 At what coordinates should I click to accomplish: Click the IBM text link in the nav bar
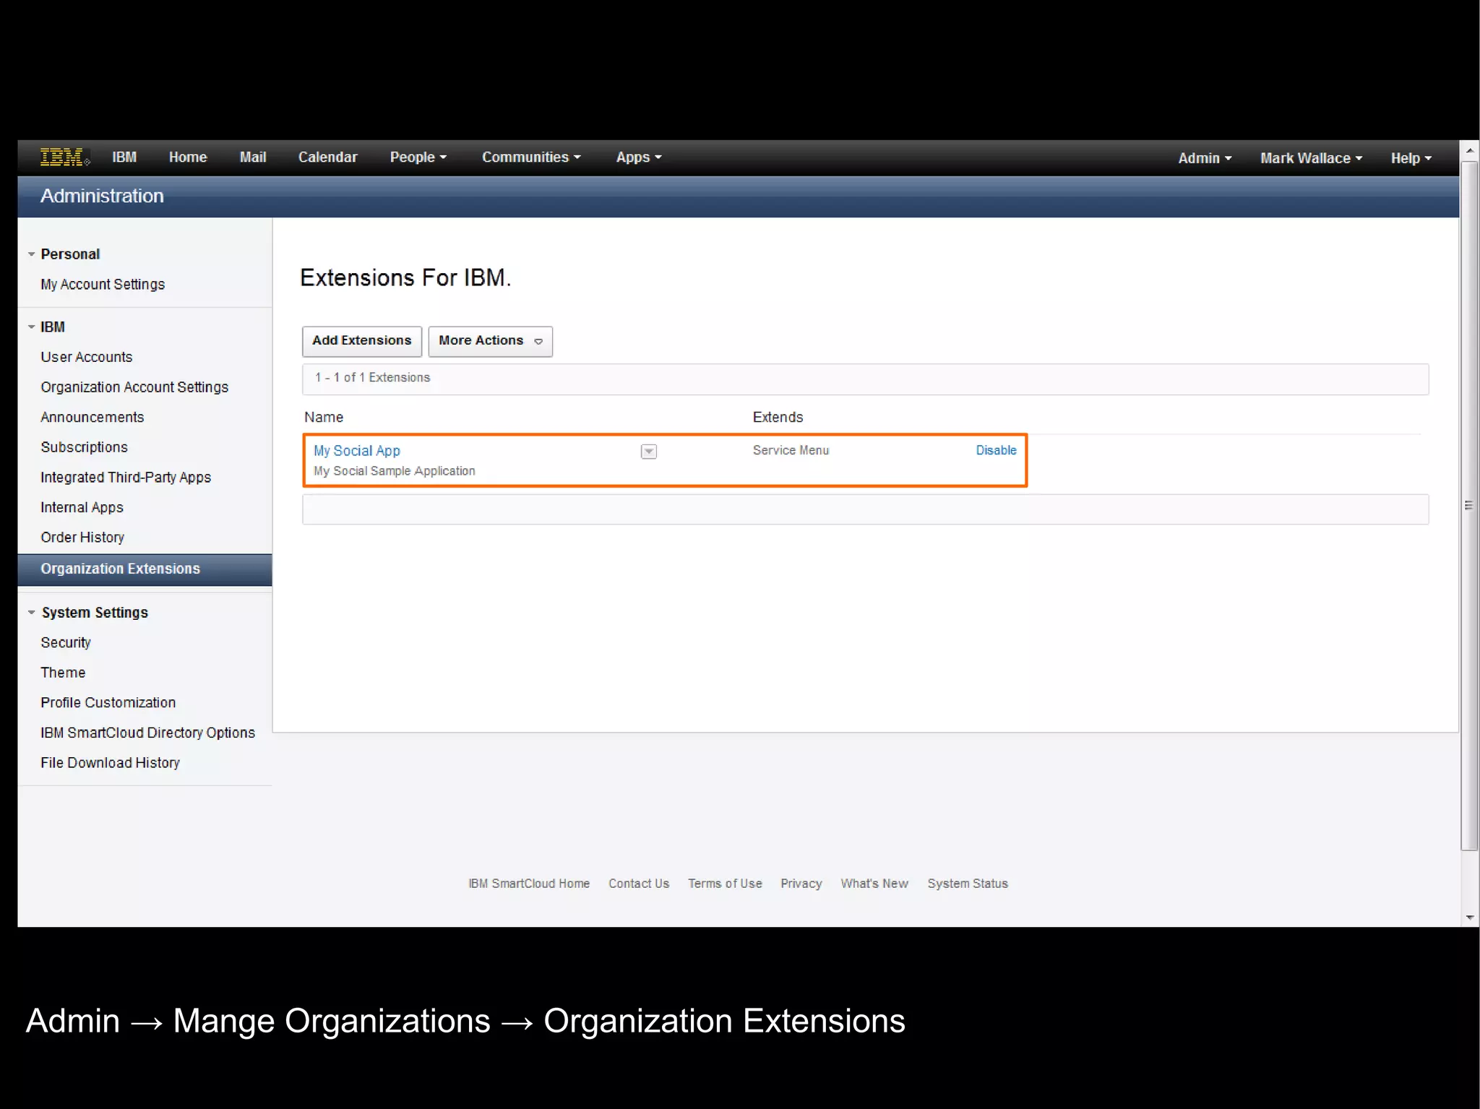coord(124,157)
